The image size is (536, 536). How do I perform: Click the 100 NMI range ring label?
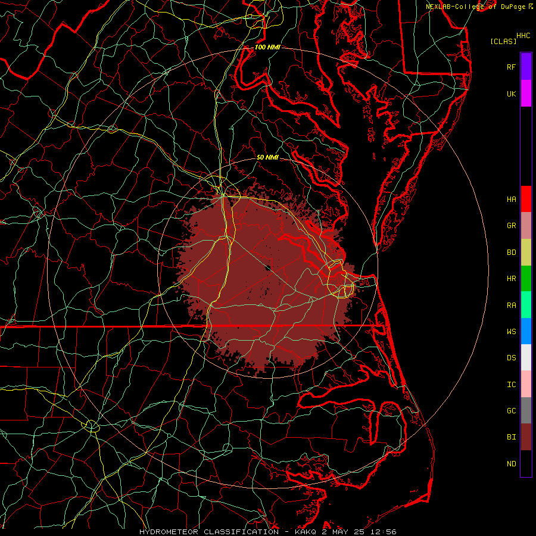click(x=267, y=47)
